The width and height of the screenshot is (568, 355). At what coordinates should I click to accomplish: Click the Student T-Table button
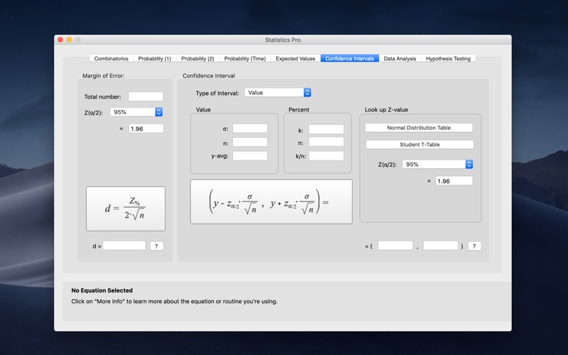[x=419, y=145]
